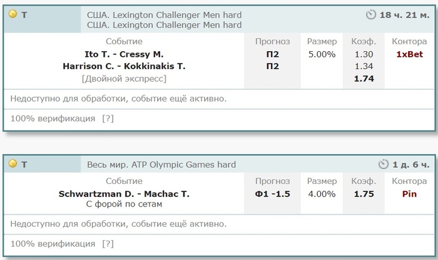Select the Ito T. - Cressy M. event
The width and height of the screenshot is (438, 260).
(x=124, y=54)
